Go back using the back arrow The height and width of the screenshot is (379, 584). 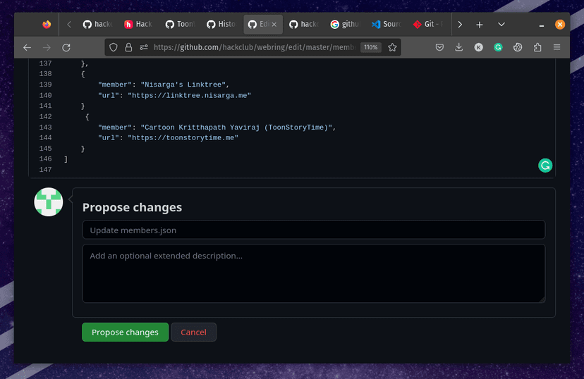pyautogui.click(x=27, y=47)
